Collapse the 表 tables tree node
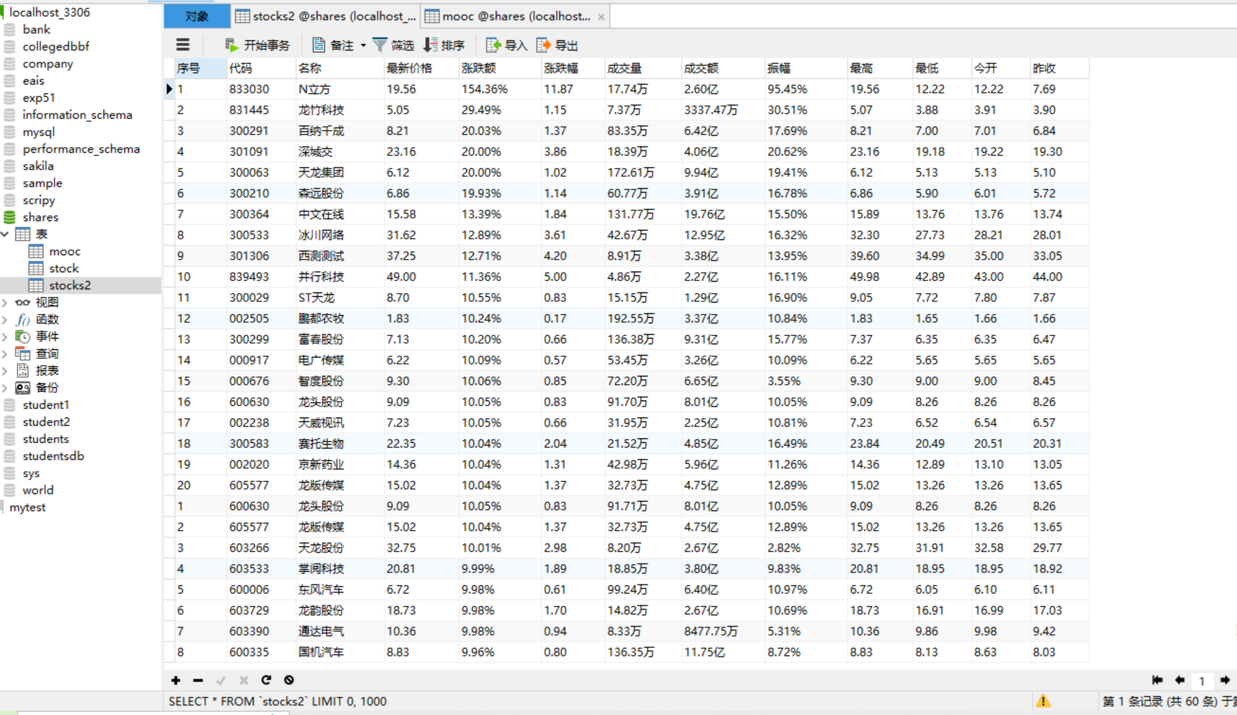Image resolution: width=1237 pixels, height=715 pixels. tap(5, 234)
